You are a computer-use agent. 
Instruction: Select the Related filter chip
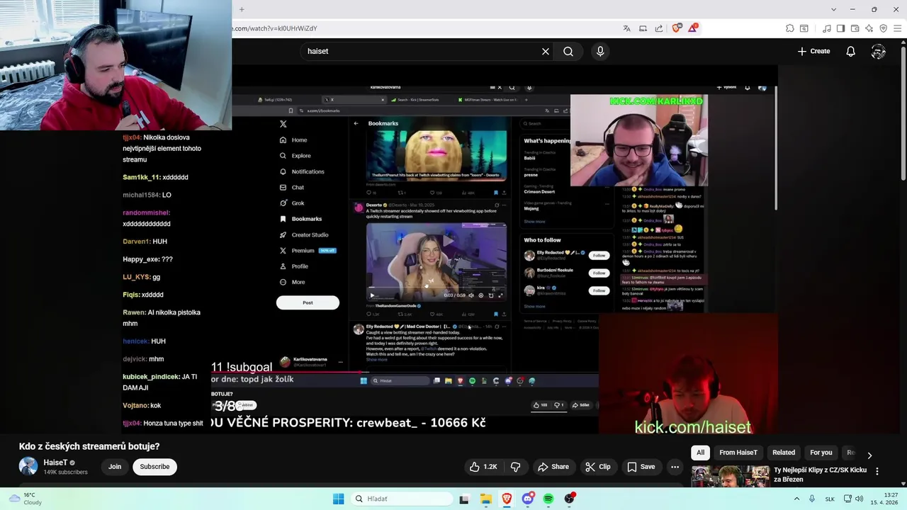pyautogui.click(x=784, y=453)
